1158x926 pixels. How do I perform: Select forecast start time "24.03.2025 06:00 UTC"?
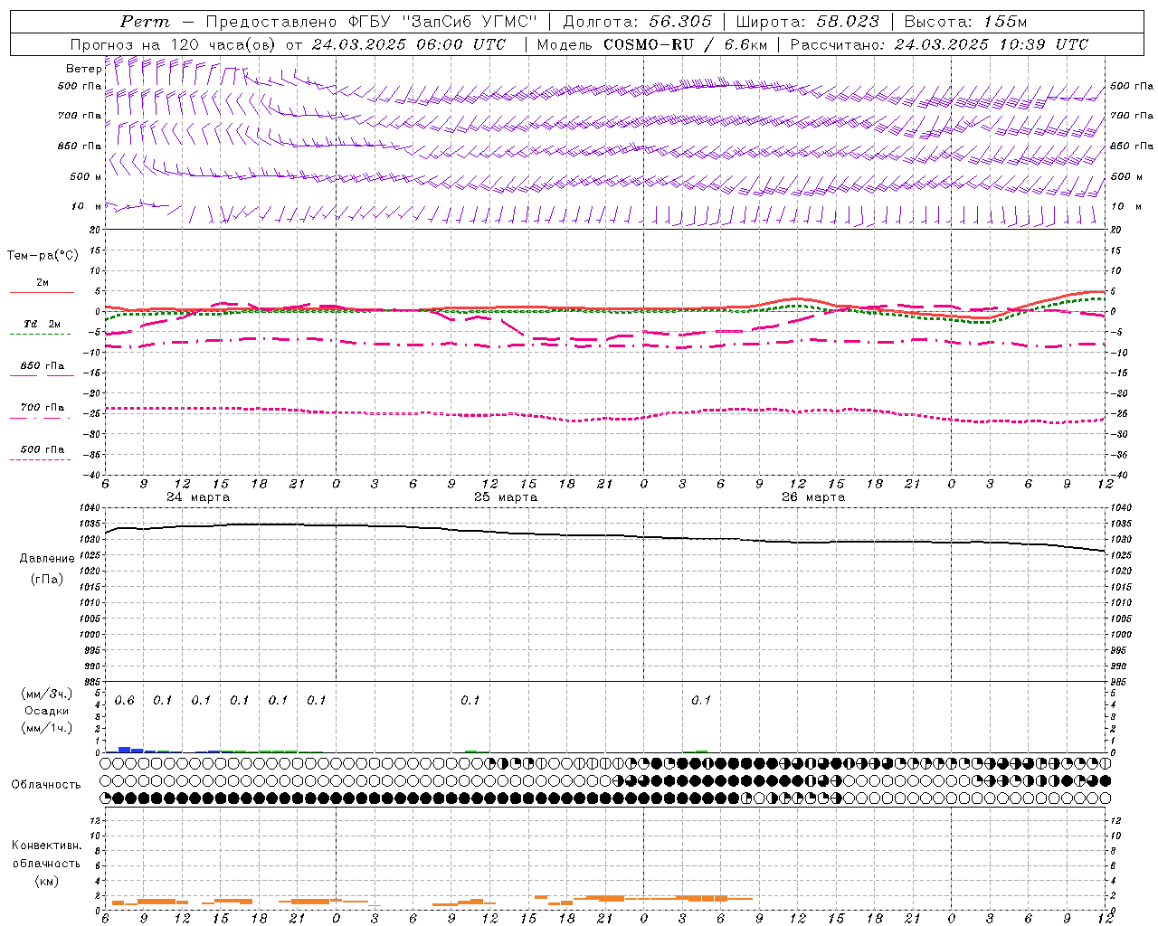[x=409, y=44]
